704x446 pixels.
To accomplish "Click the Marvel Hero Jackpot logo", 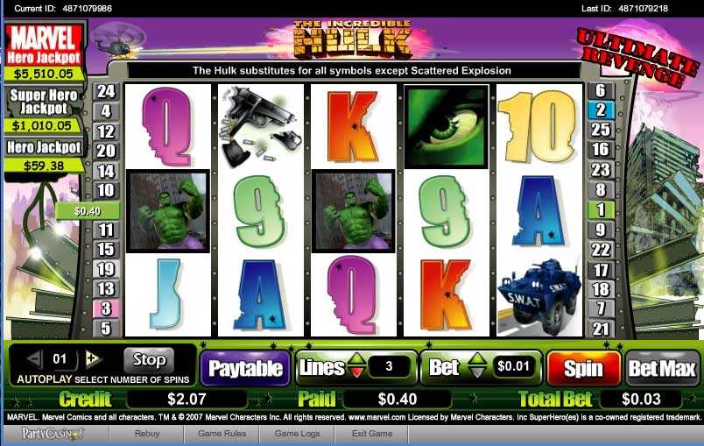I will (44, 45).
